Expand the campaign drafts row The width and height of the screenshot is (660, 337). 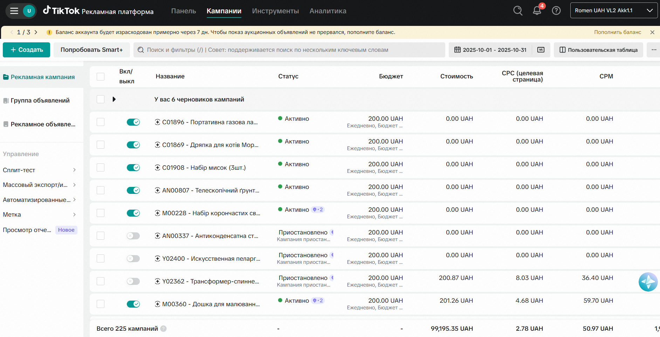(114, 99)
